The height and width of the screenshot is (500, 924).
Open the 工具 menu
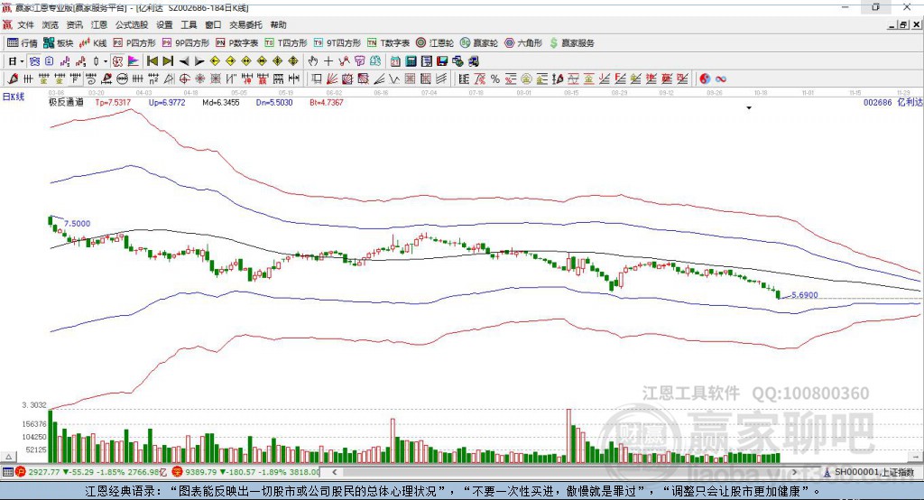[x=189, y=24]
